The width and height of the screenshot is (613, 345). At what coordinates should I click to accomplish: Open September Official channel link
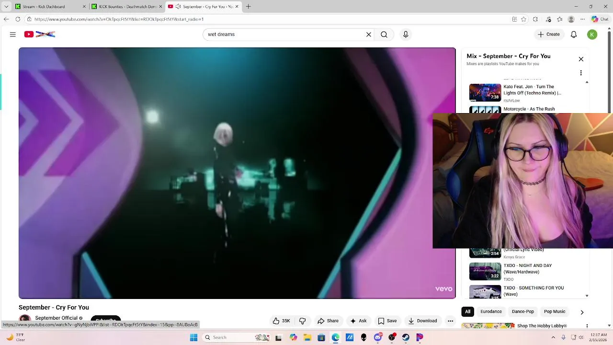pyautogui.click(x=56, y=318)
